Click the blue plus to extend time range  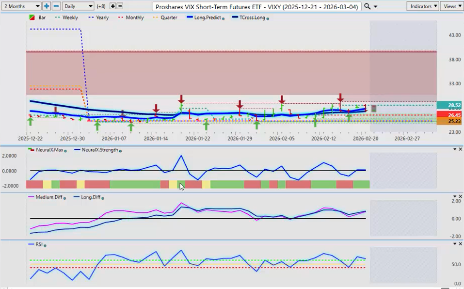click(47, 6)
